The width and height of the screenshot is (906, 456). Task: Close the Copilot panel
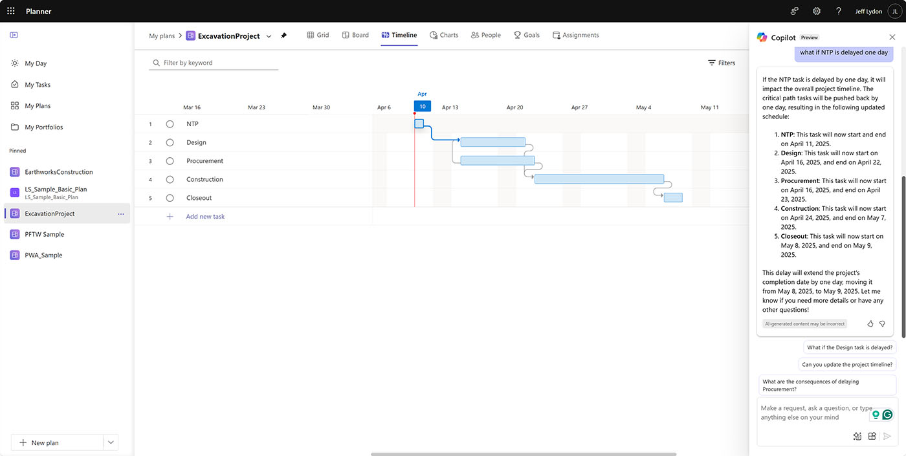pyautogui.click(x=892, y=38)
